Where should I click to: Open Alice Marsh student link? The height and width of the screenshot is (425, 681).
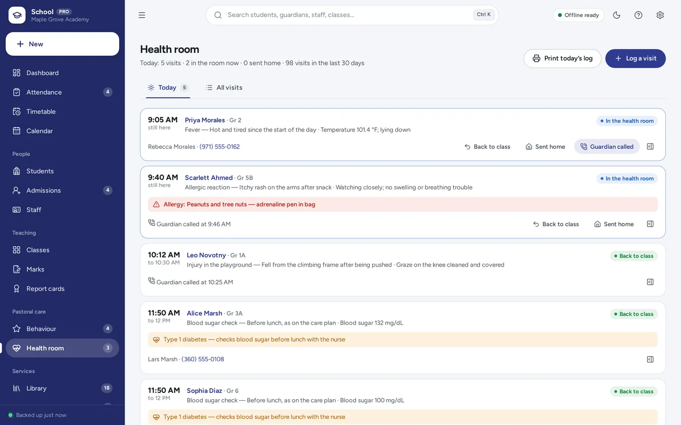[x=204, y=314]
